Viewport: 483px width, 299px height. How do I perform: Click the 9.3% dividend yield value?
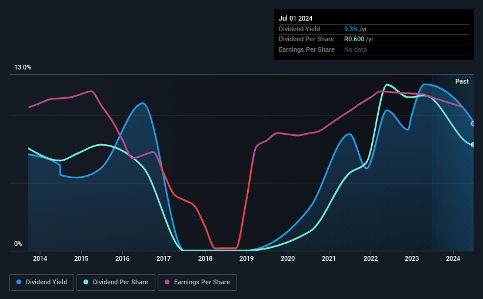(x=351, y=29)
